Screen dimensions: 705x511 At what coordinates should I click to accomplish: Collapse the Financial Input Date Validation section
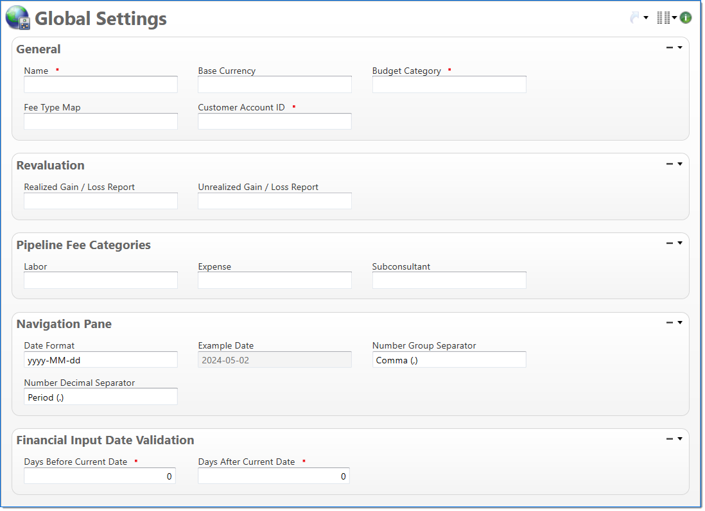[x=670, y=439]
